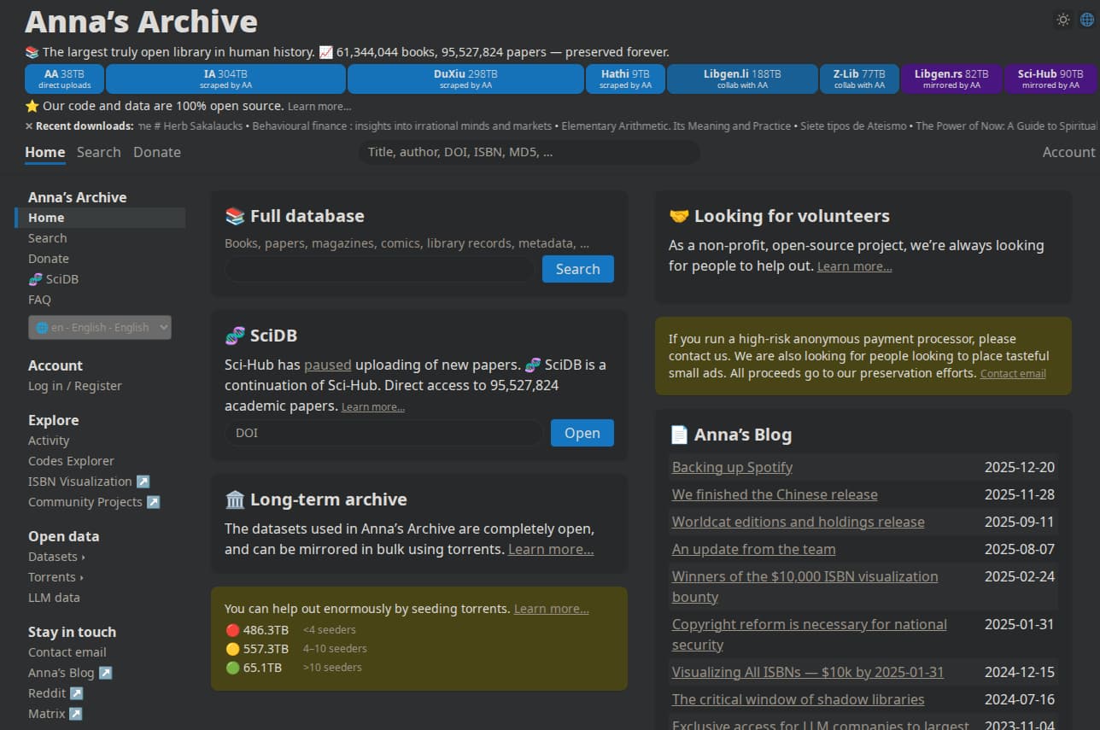This screenshot has width=1100, height=730.
Task: Open Learn more in volunteers card
Action: [855, 266]
